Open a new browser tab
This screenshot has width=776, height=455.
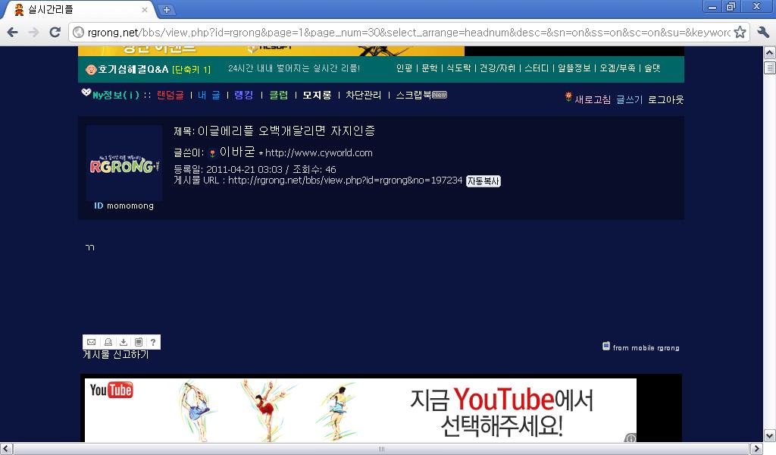[x=167, y=10]
